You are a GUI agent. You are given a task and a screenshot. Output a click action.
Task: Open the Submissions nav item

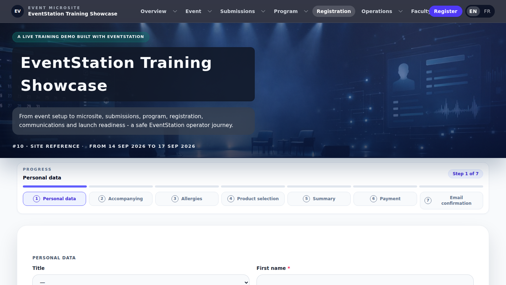tap(238, 11)
